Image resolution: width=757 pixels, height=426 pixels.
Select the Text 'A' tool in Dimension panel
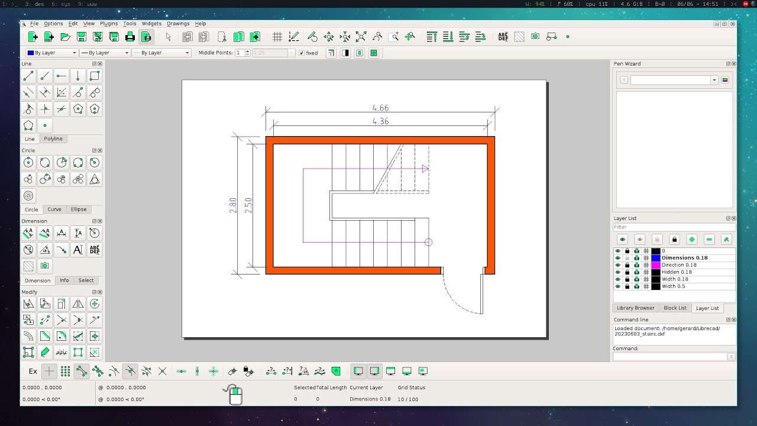click(x=78, y=250)
